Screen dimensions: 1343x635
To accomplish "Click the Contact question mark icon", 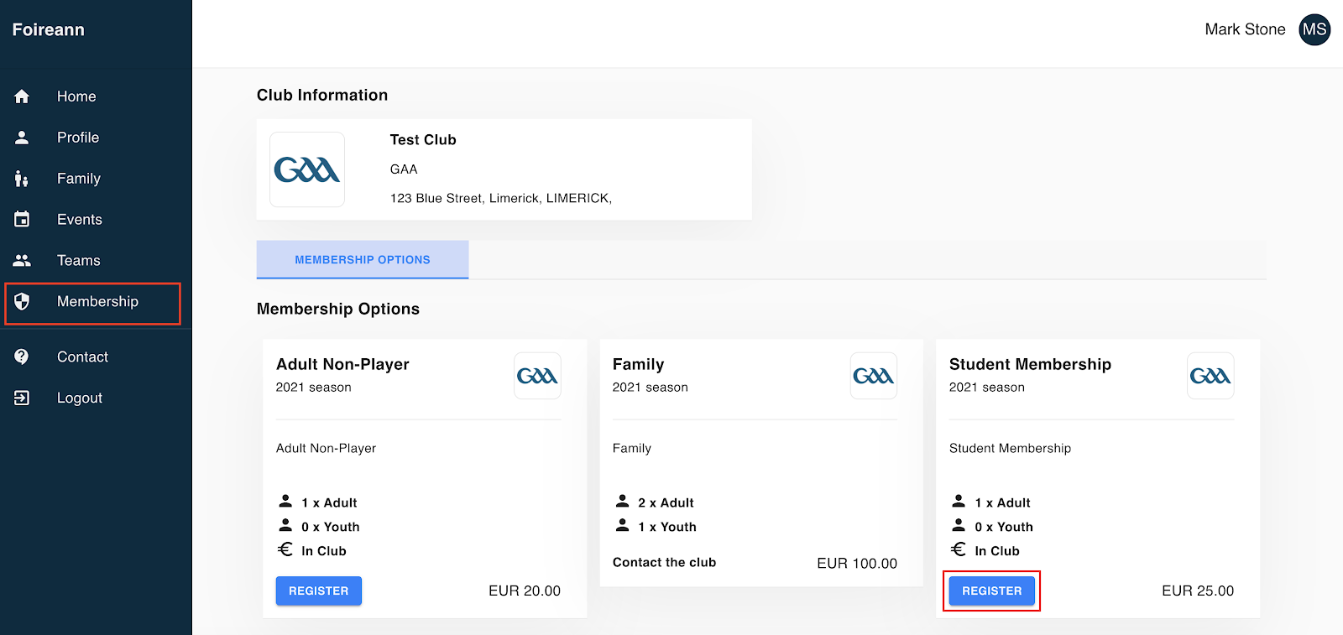I will (22, 357).
